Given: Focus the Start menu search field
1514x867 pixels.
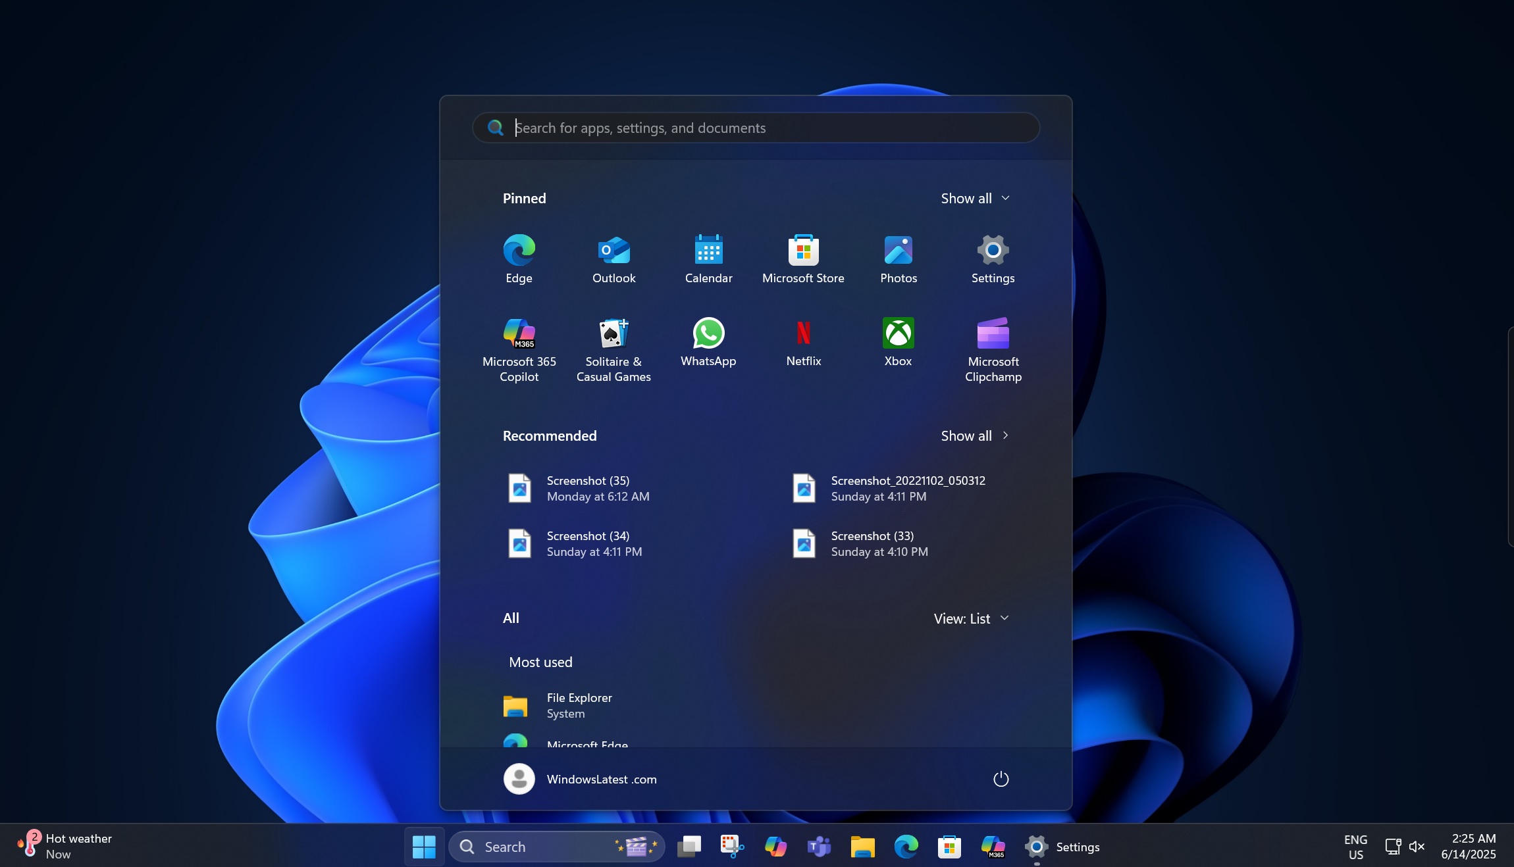Looking at the screenshot, I should (757, 128).
